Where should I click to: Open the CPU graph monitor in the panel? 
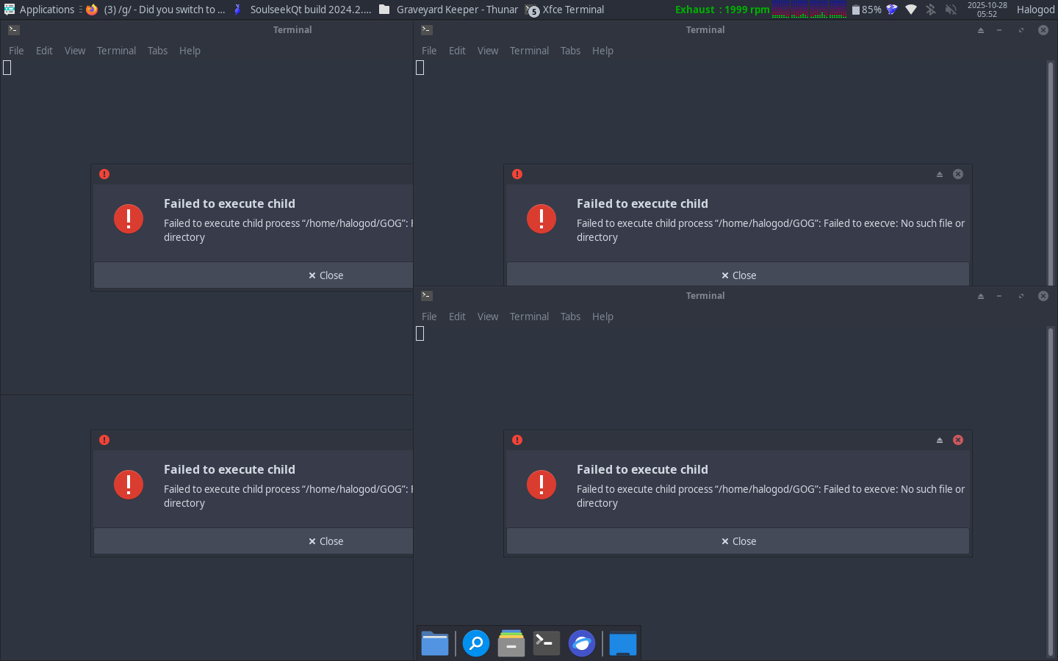click(x=809, y=10)
